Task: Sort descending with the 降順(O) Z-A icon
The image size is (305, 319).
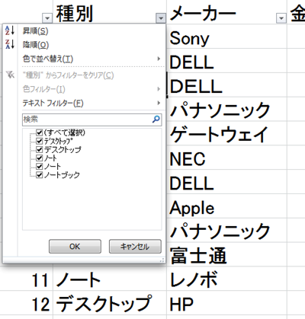Action: pos(10,44)
